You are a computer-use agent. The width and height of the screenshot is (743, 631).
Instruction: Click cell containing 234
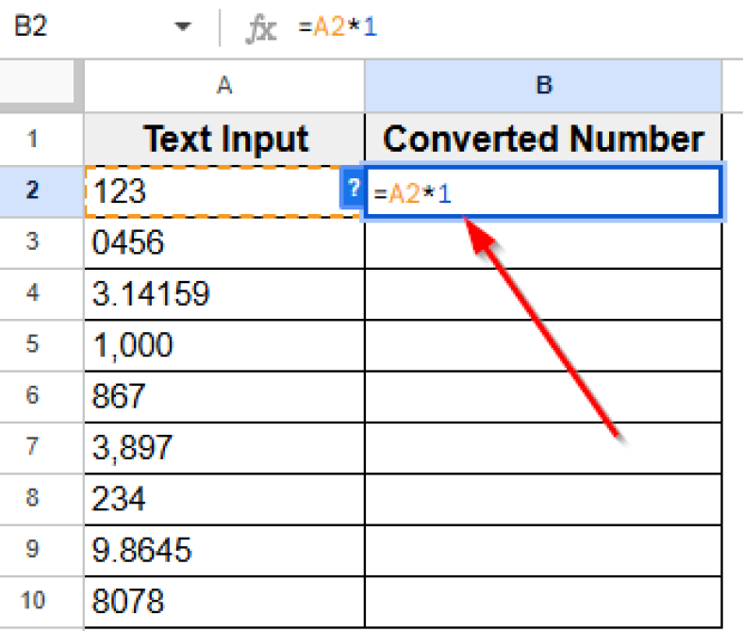point(224,498)
